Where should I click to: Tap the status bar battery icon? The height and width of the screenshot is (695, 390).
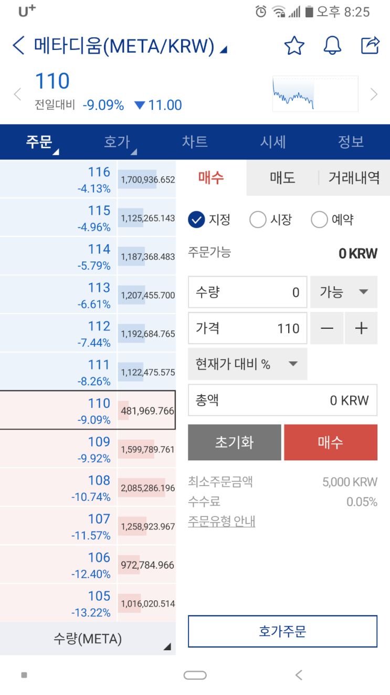309,11
